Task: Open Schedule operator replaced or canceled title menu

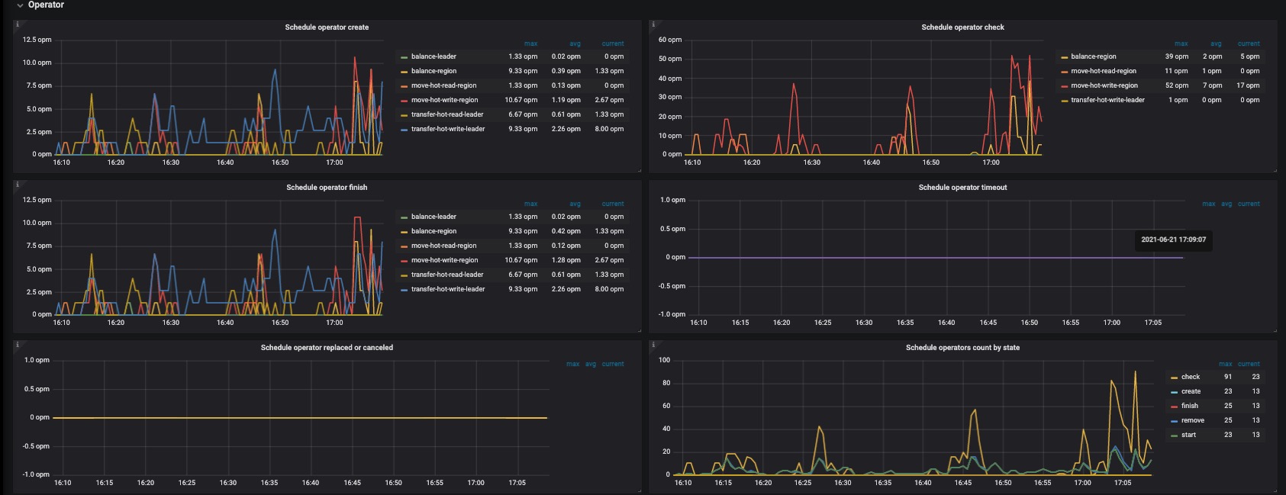Action: [327, 348]
